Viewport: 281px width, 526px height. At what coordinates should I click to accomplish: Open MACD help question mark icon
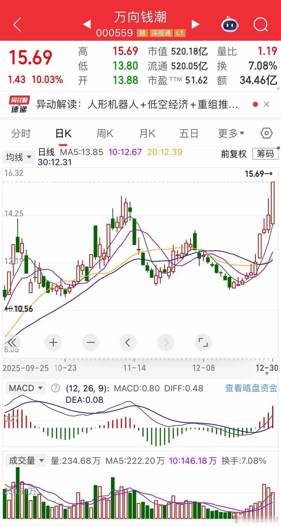55,388
